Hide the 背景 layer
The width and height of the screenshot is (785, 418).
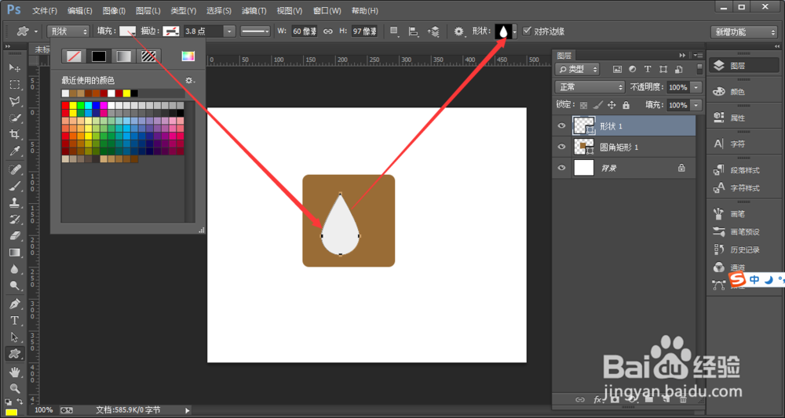click(x=561, y=168)
